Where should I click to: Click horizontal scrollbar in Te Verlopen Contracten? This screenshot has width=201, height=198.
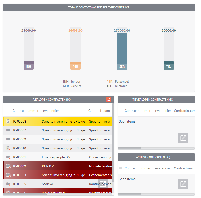click(130, 148)
